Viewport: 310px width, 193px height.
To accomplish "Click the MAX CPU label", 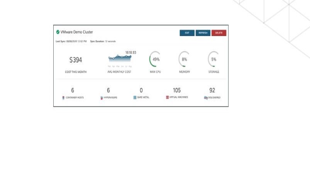I will click(156, 72).
